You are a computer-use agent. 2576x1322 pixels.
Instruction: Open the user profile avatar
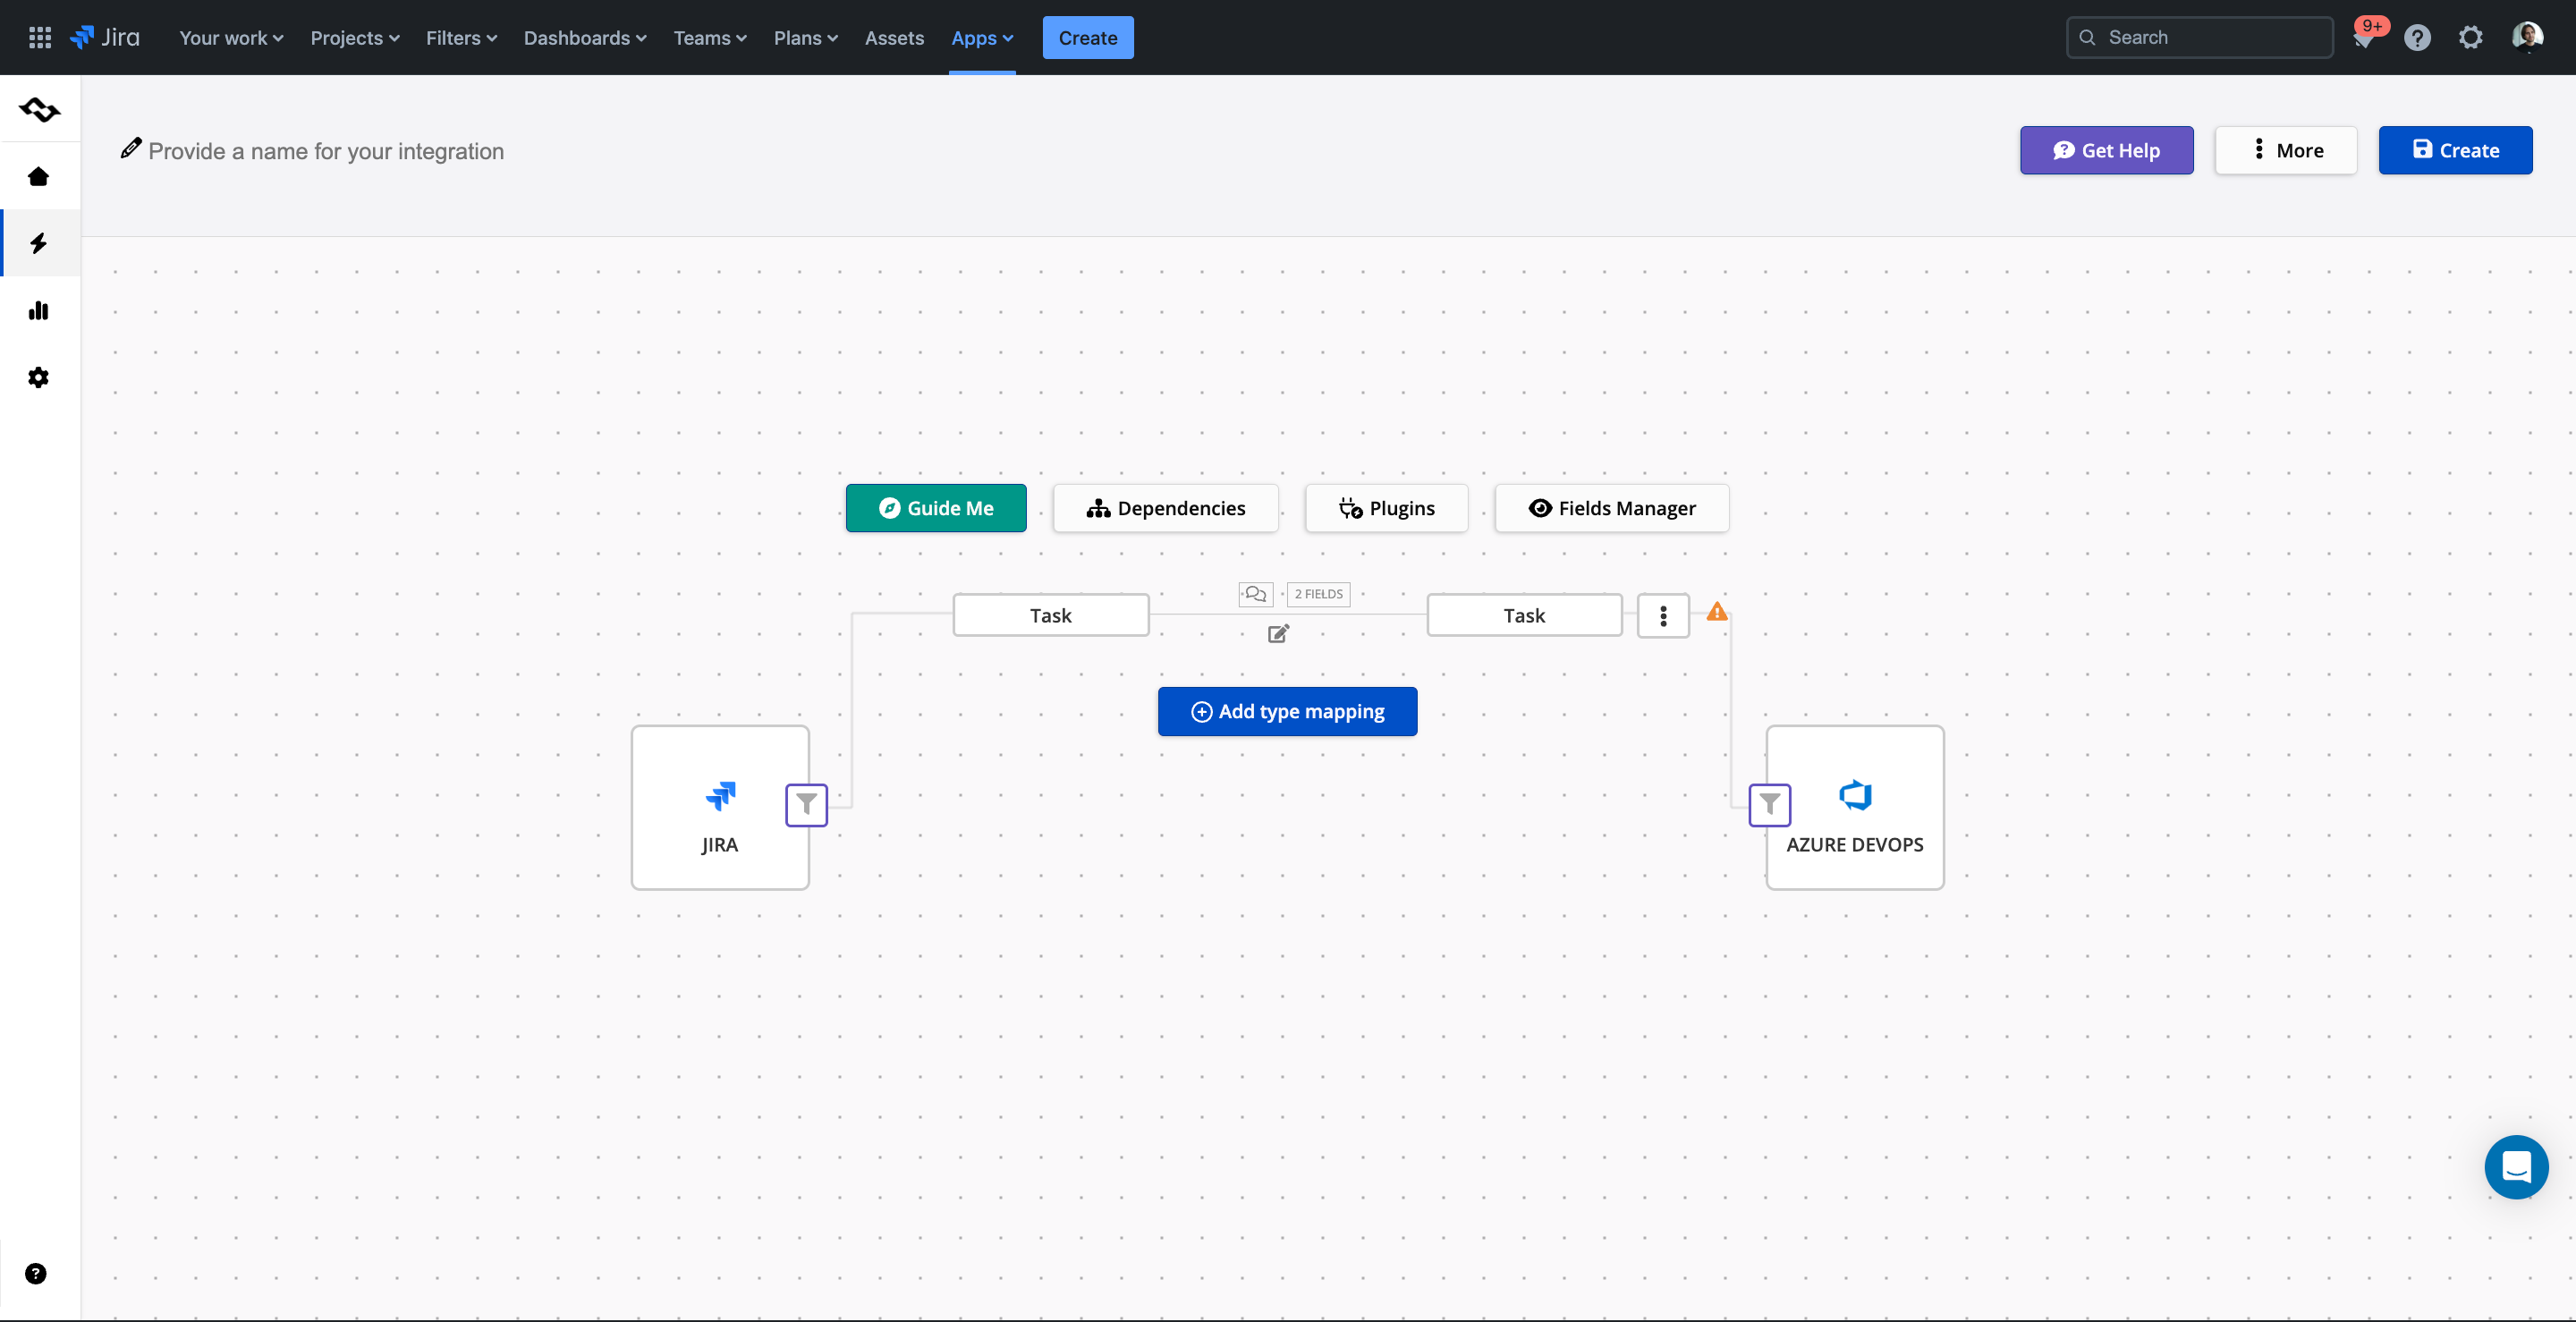[2527, 38]
